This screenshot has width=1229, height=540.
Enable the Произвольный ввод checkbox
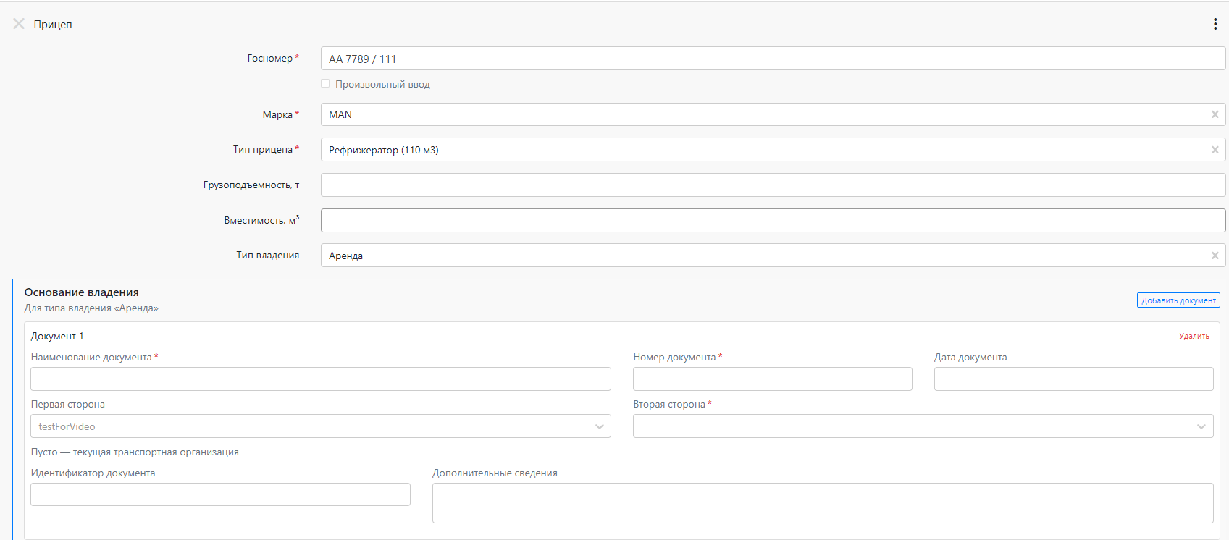point(325,84)
